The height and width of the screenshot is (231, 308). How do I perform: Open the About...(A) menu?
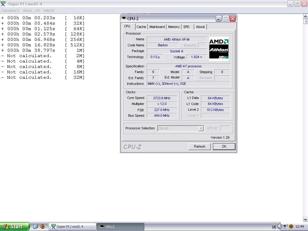click(x=31, y=11)
